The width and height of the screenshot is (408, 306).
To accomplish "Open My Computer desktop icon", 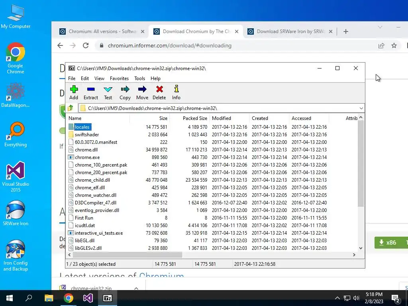I will (x=16, y=17).
